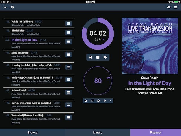Toggle the down-arrow consume option
The width and height of the screenshot is (181, 136).
coord(105,101)
